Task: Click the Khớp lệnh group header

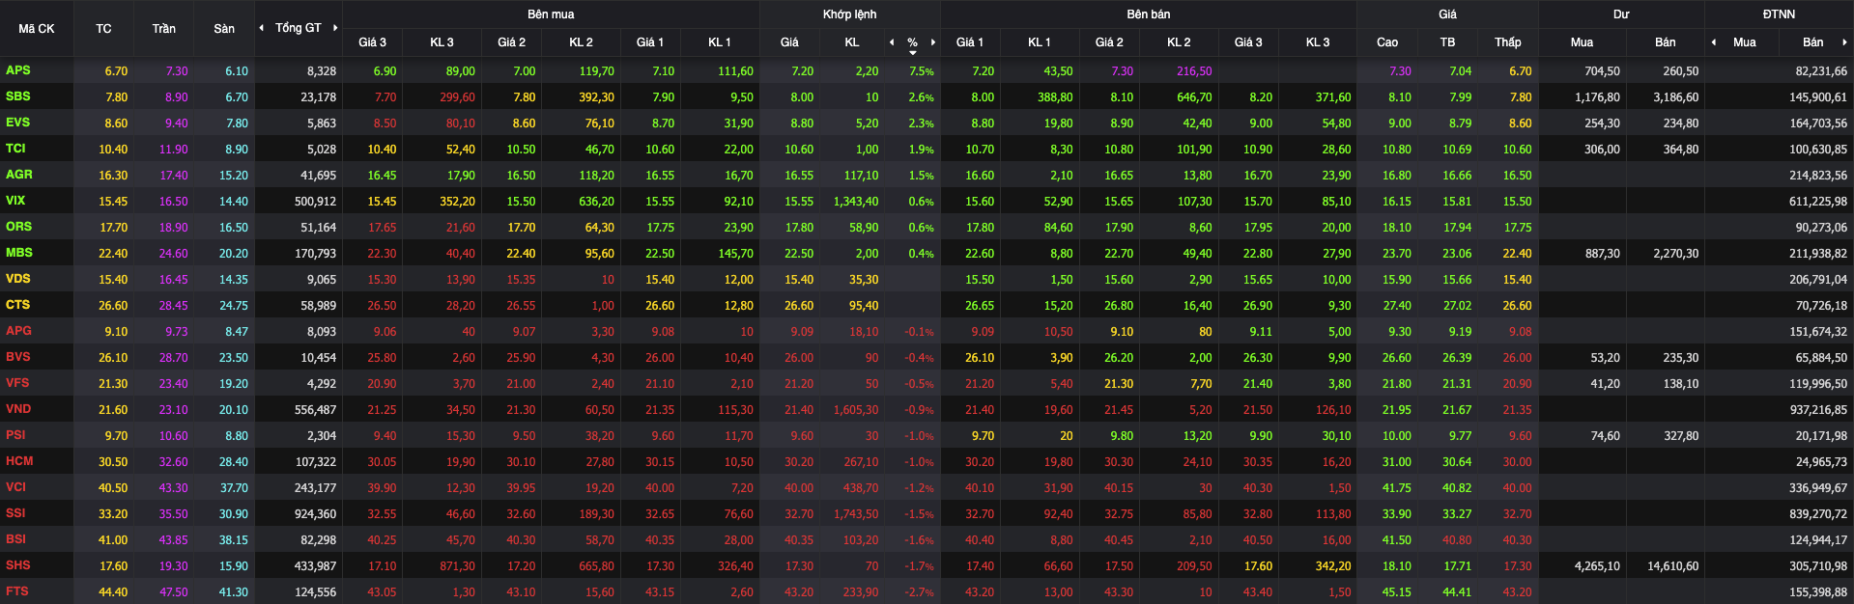Action: coord(849,14)
